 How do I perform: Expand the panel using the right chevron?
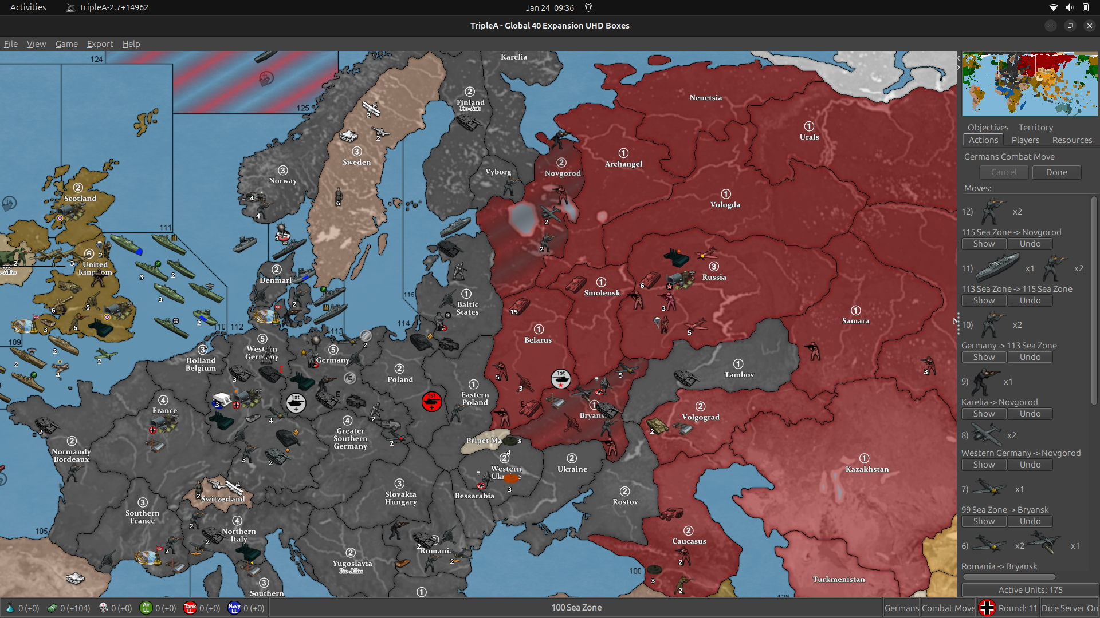[957, 66]
